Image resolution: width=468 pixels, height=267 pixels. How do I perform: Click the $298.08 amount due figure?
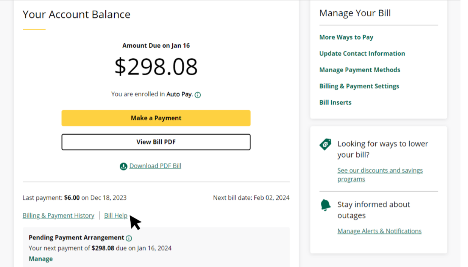pyautogui.click(x=156, y=67)
